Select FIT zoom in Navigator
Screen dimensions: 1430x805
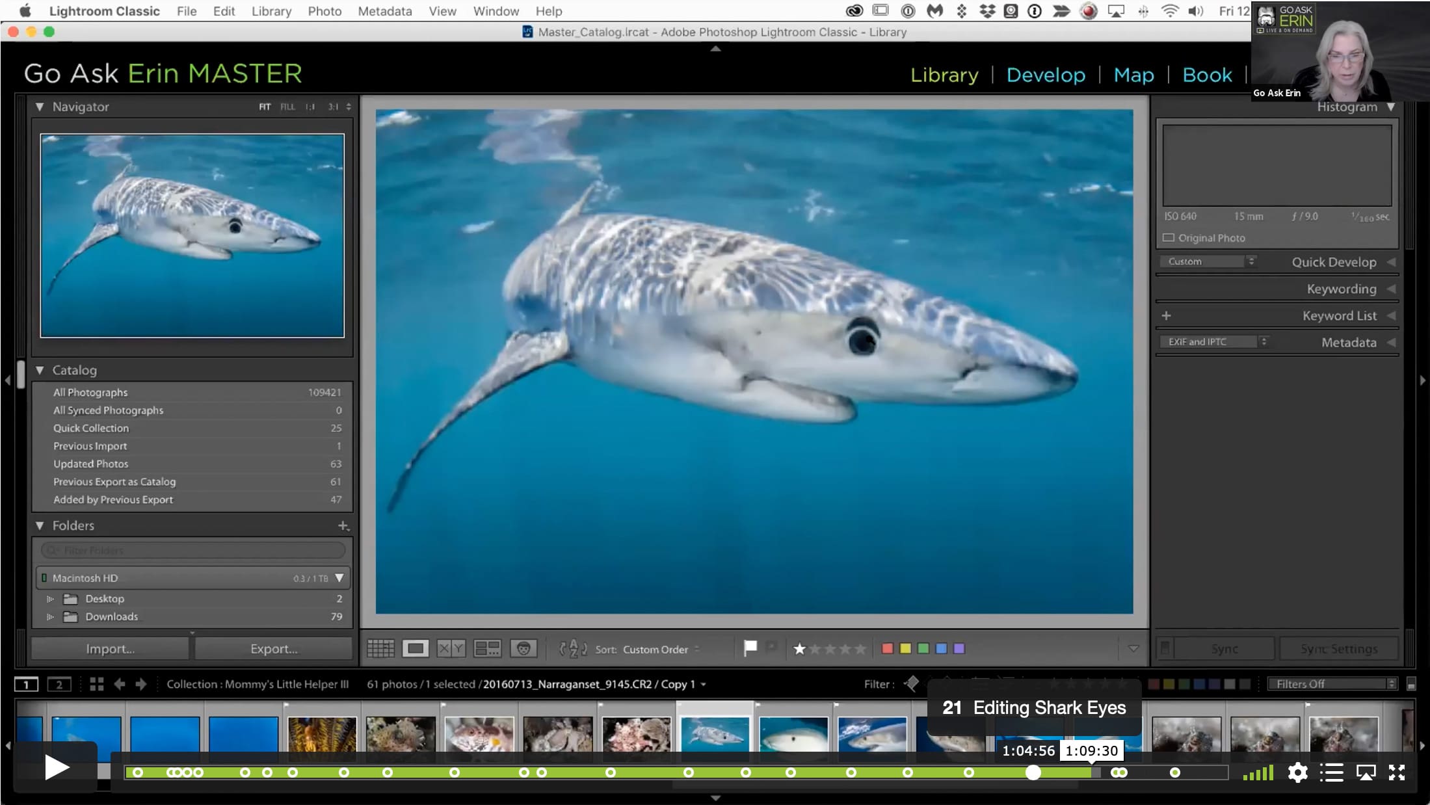tap(265, 107)
